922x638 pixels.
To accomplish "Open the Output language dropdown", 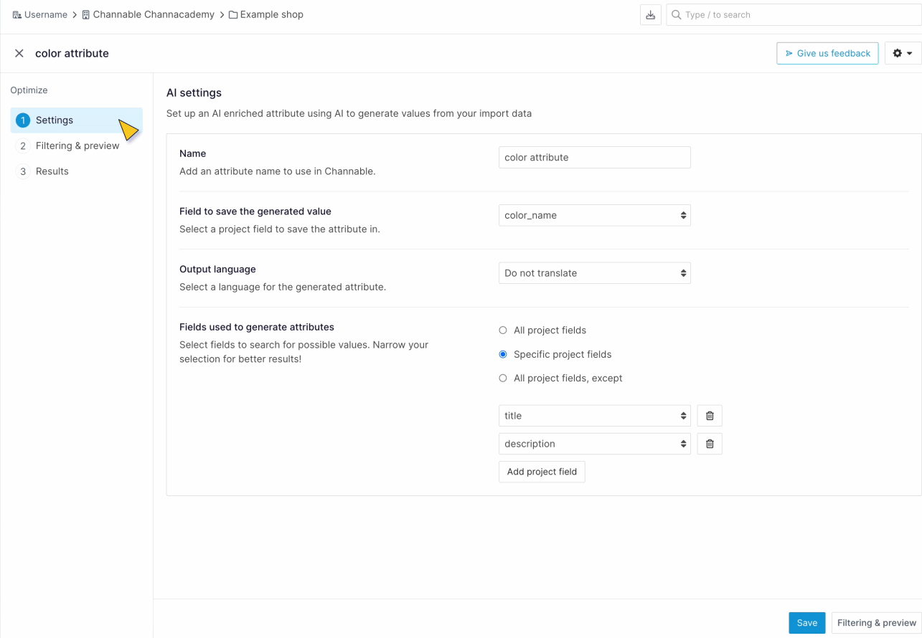I will click(x=594, y=273).
